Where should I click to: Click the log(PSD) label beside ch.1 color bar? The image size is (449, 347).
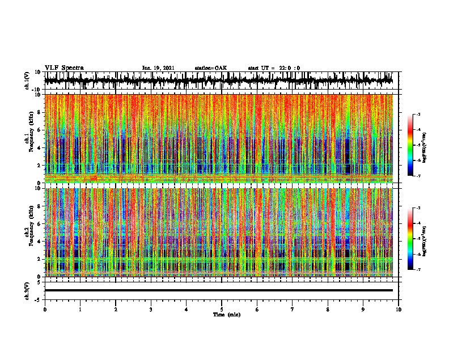tap(425, 147)
